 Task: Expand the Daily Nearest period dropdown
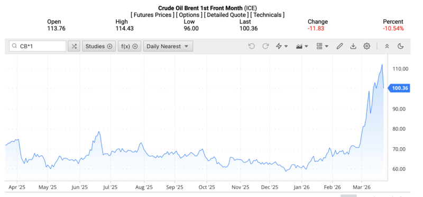click(168, 46)
